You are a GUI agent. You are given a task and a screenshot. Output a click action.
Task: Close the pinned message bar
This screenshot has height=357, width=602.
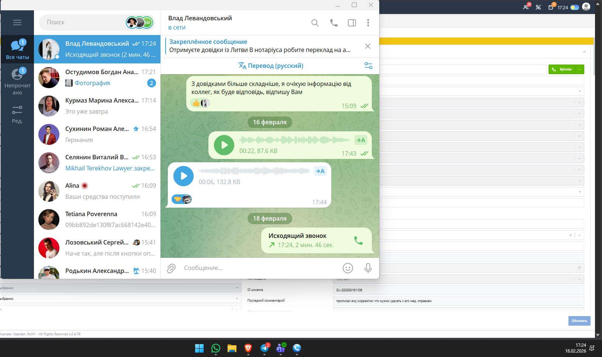[368, 46]
